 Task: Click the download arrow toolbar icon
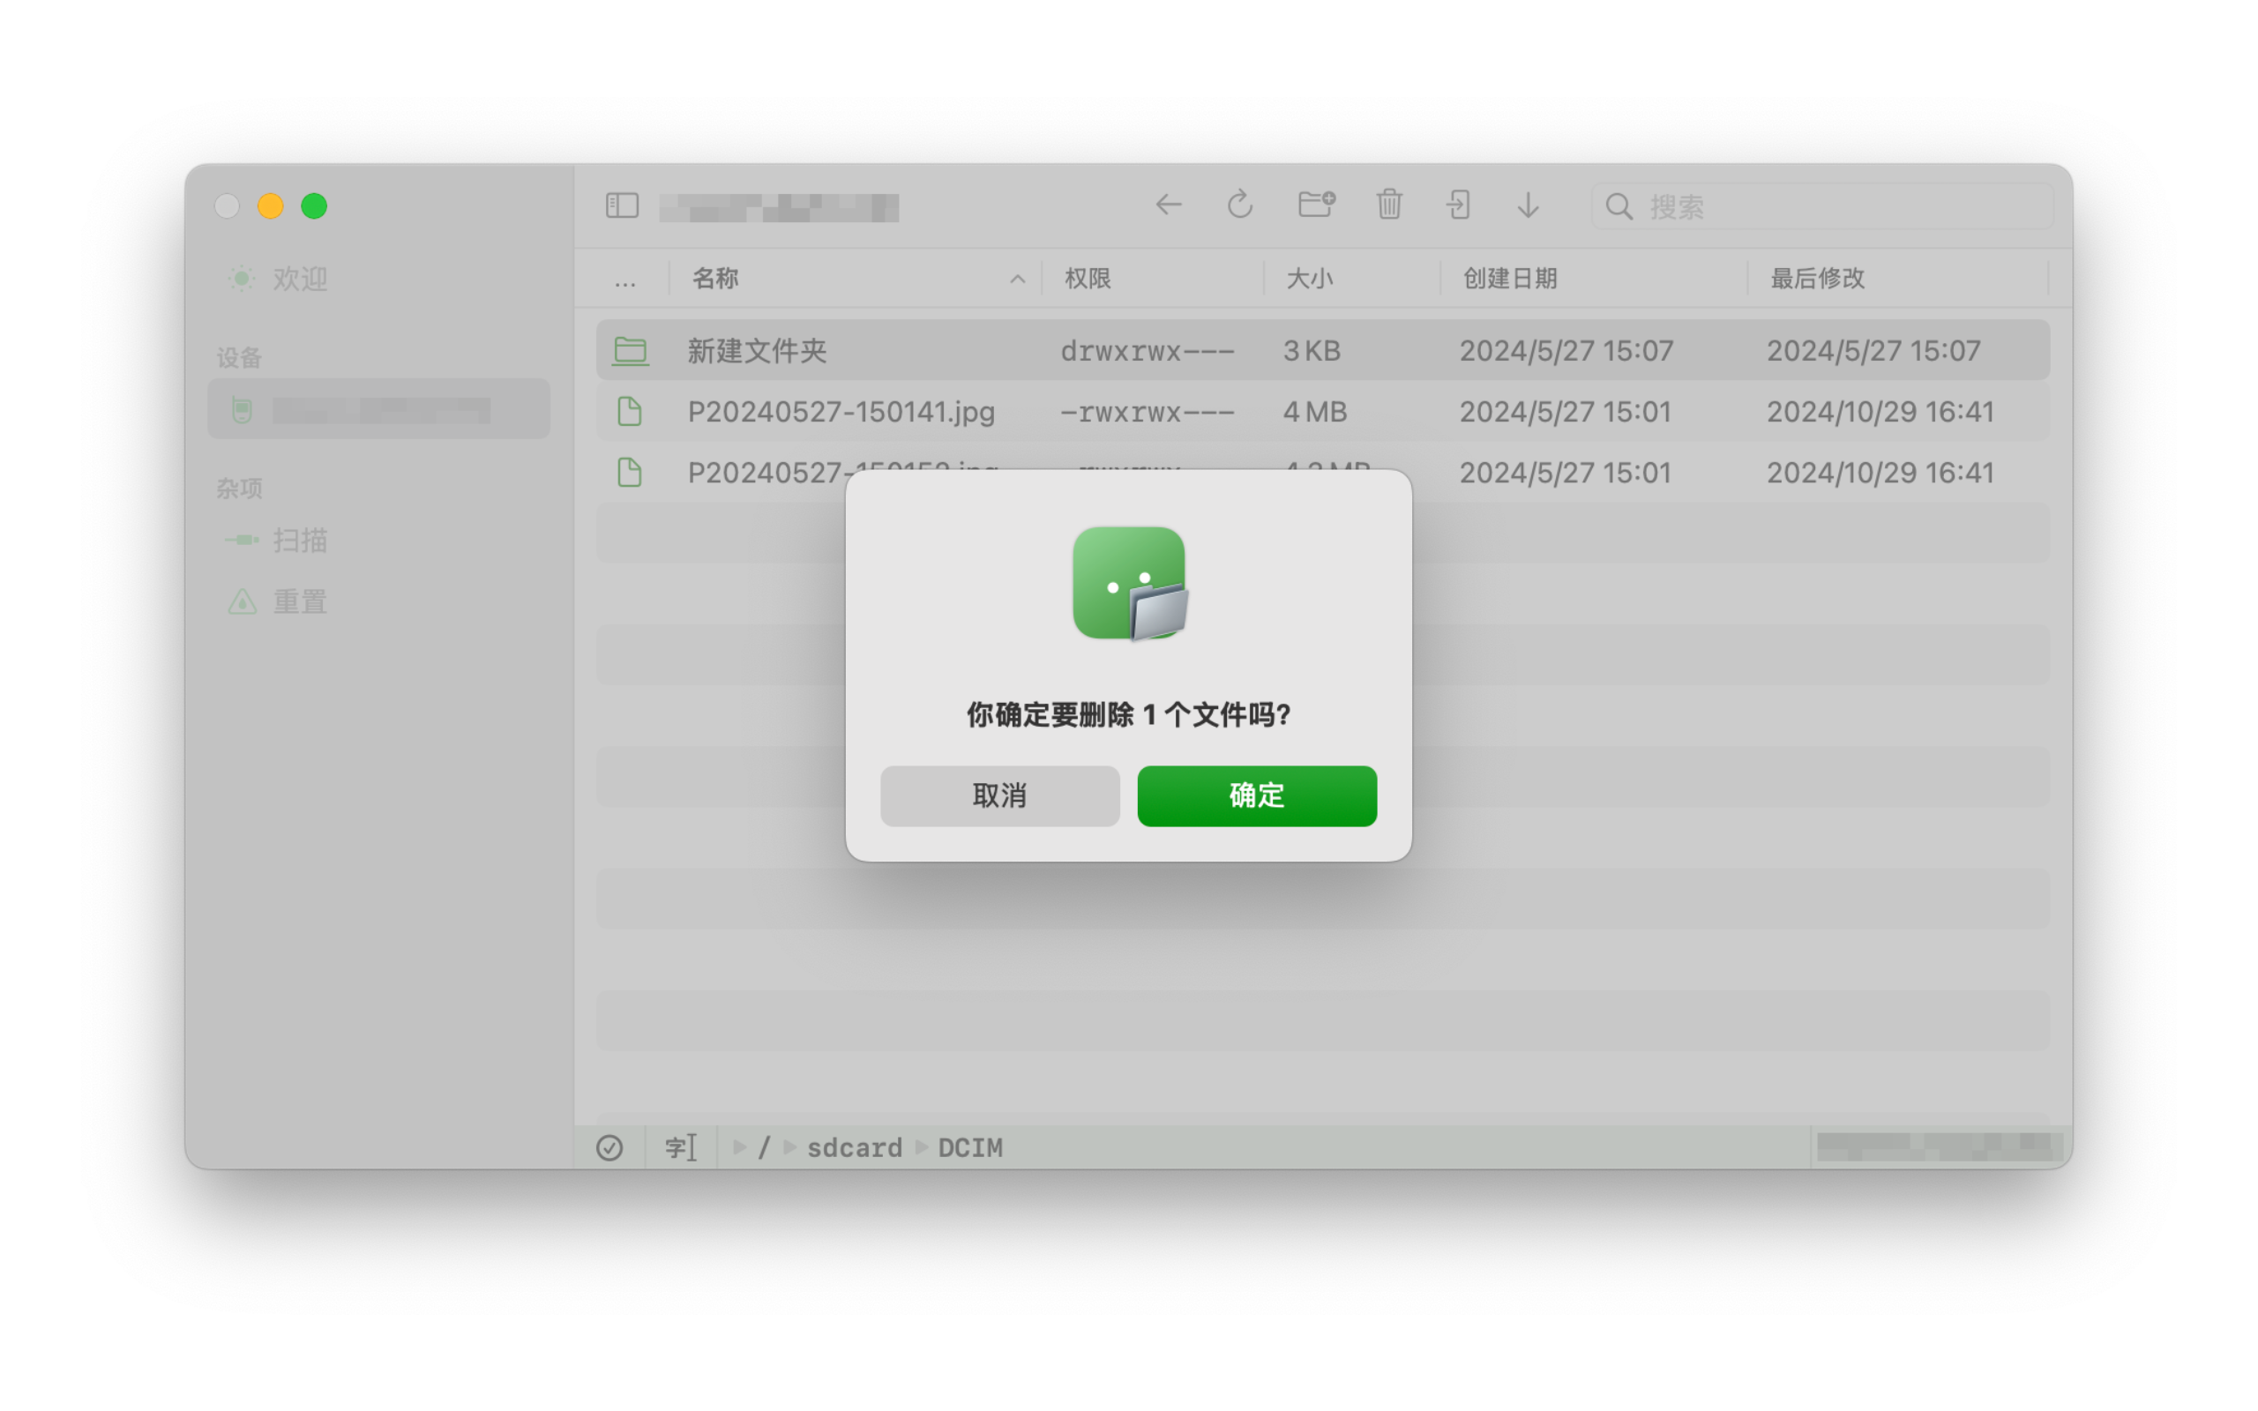[x=1528, y=205]
